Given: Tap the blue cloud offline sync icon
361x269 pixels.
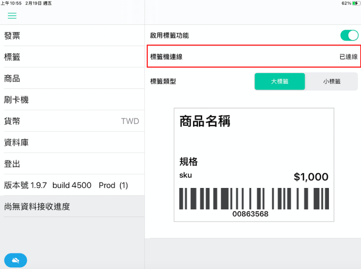Looking at the screenshot, I should 16,260.
